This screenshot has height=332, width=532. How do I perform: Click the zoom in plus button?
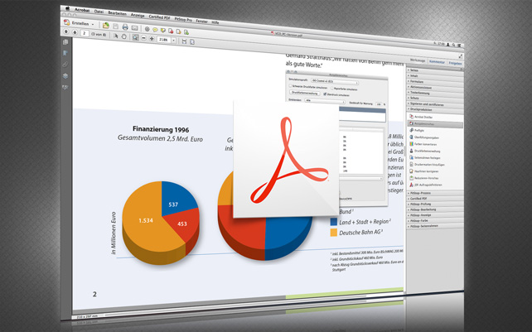click(152, 39)
